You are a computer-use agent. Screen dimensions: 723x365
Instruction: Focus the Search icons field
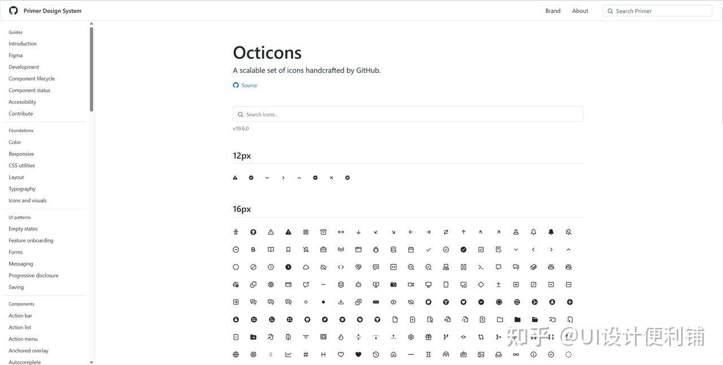[408, 114]
